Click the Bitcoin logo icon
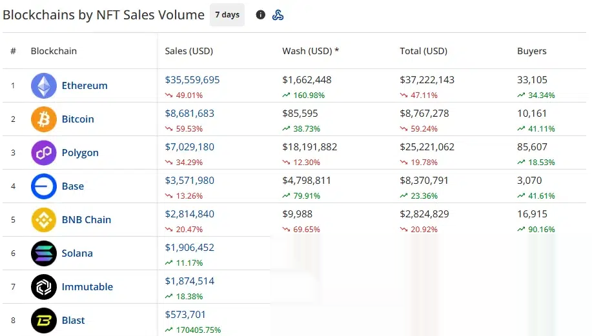This screenshot has height=336, width=592. click(x=44, y=119)
